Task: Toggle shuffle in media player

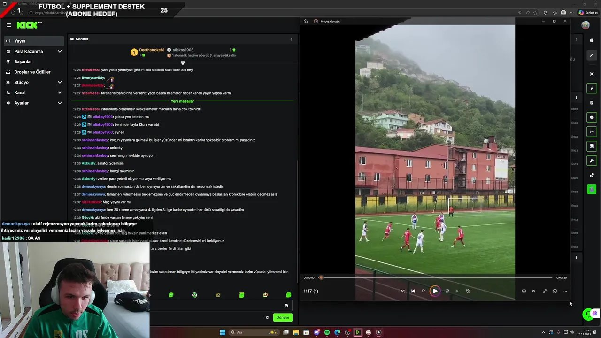Action: [x=402, y=291]
